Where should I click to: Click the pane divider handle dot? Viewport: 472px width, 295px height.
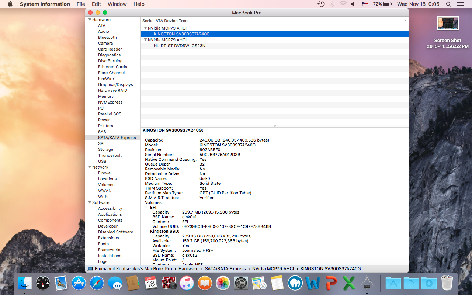[x=275, y=126]
